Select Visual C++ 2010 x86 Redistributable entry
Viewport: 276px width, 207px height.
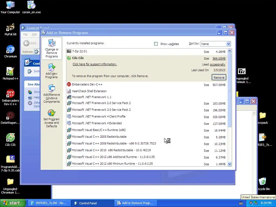(x=147, y=150)
